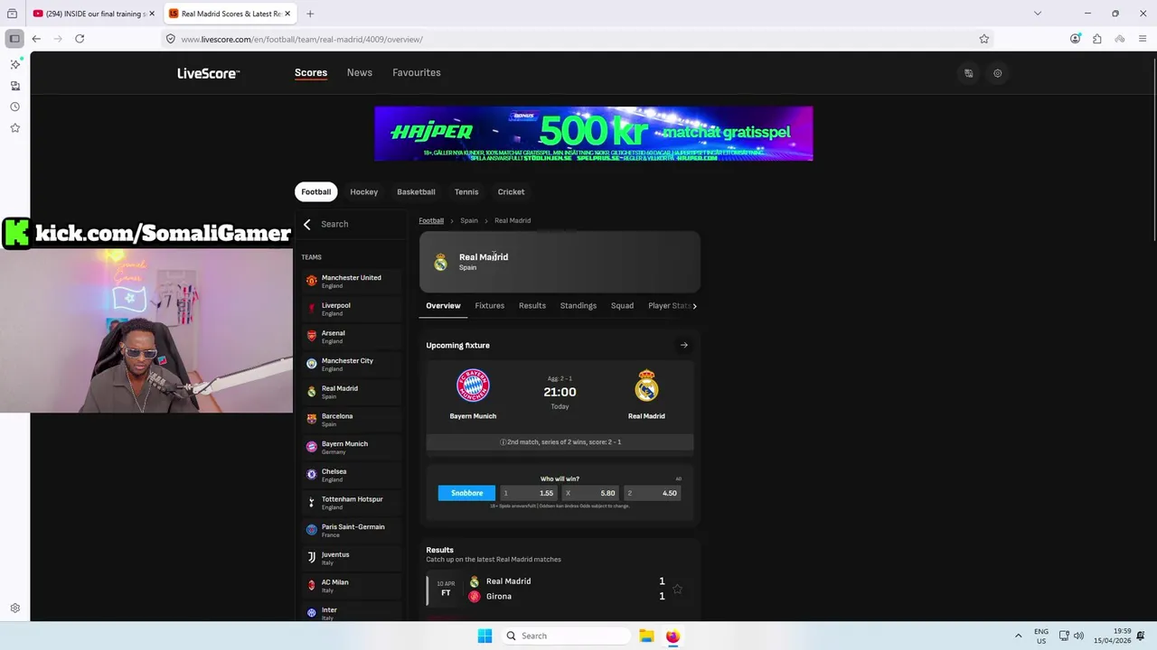Screen dimensions: 1157x650
Task: Open Paris Saint-Germain in the teams list
Action: (352, 530)
